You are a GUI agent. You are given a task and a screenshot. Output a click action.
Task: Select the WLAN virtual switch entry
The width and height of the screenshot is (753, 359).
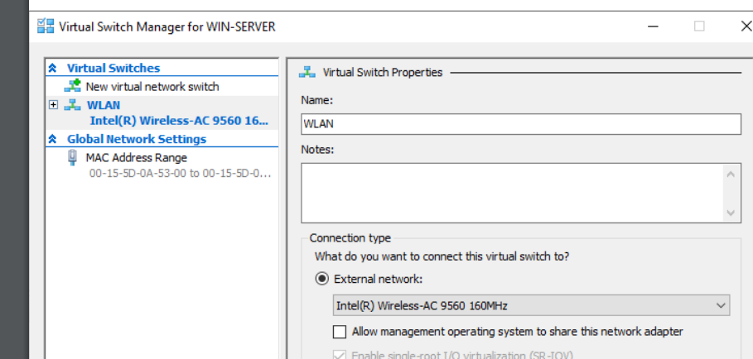[104, 105]
